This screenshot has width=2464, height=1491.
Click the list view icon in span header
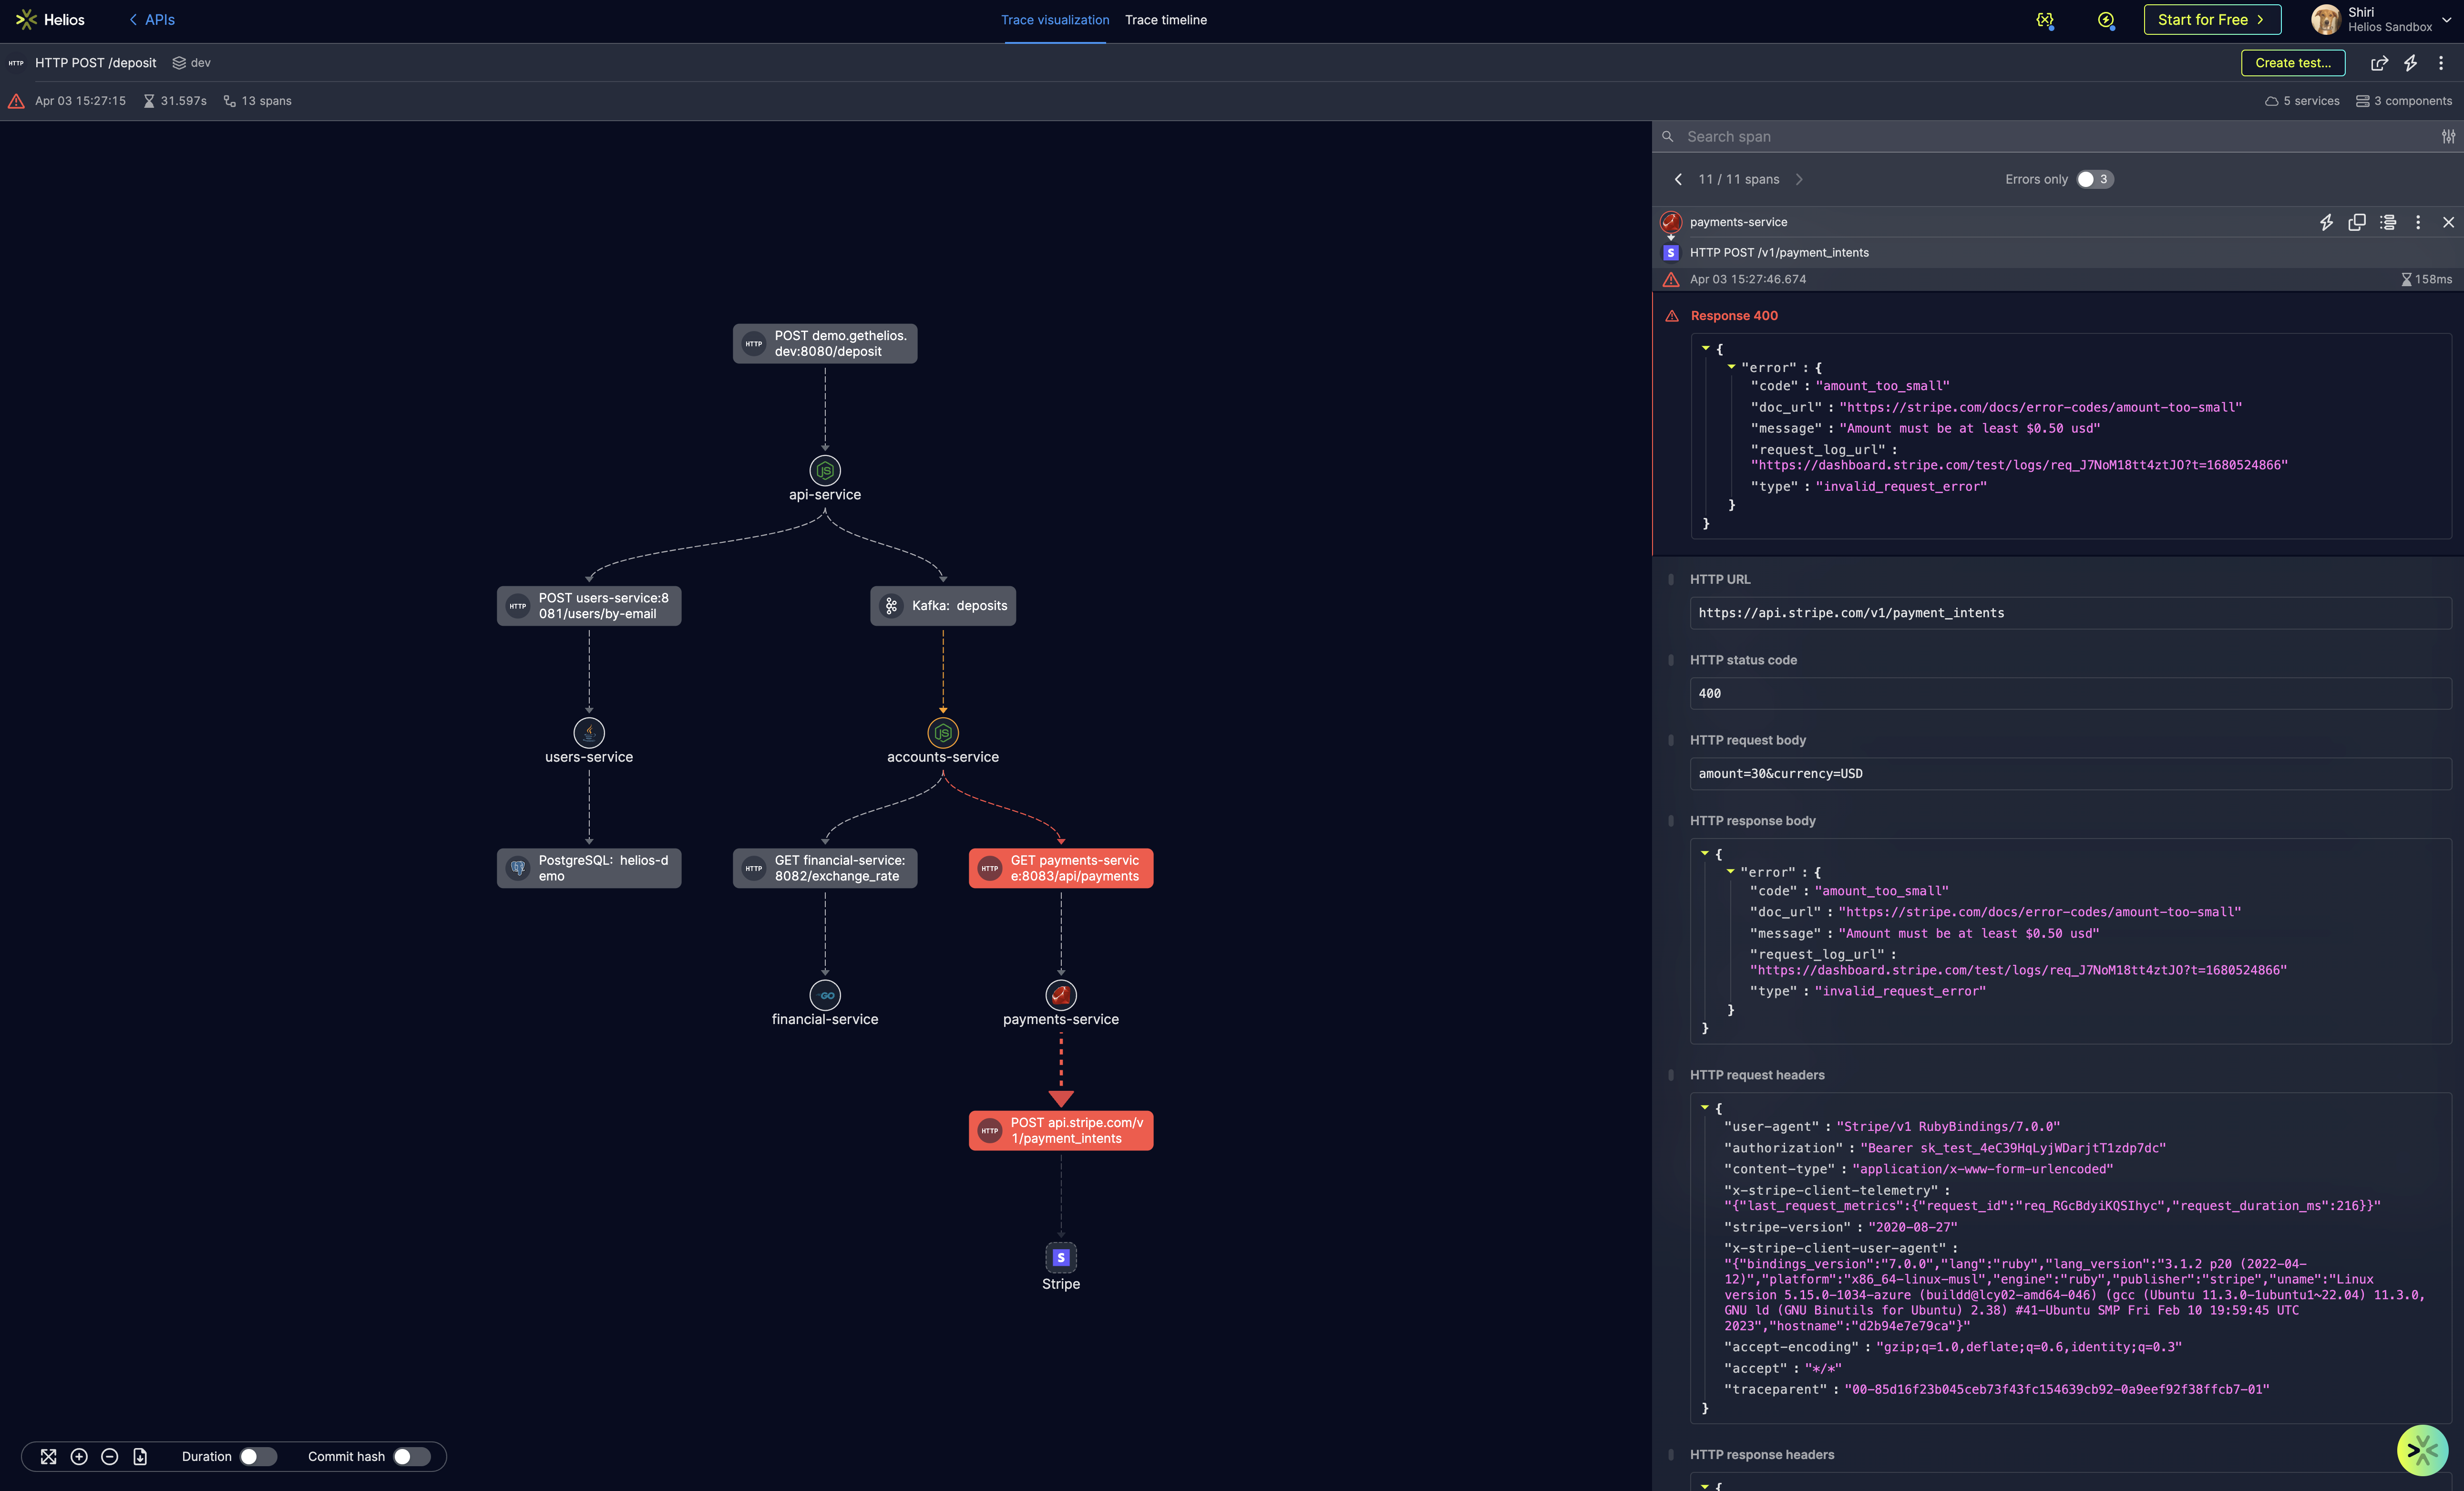coord(2388,222)
